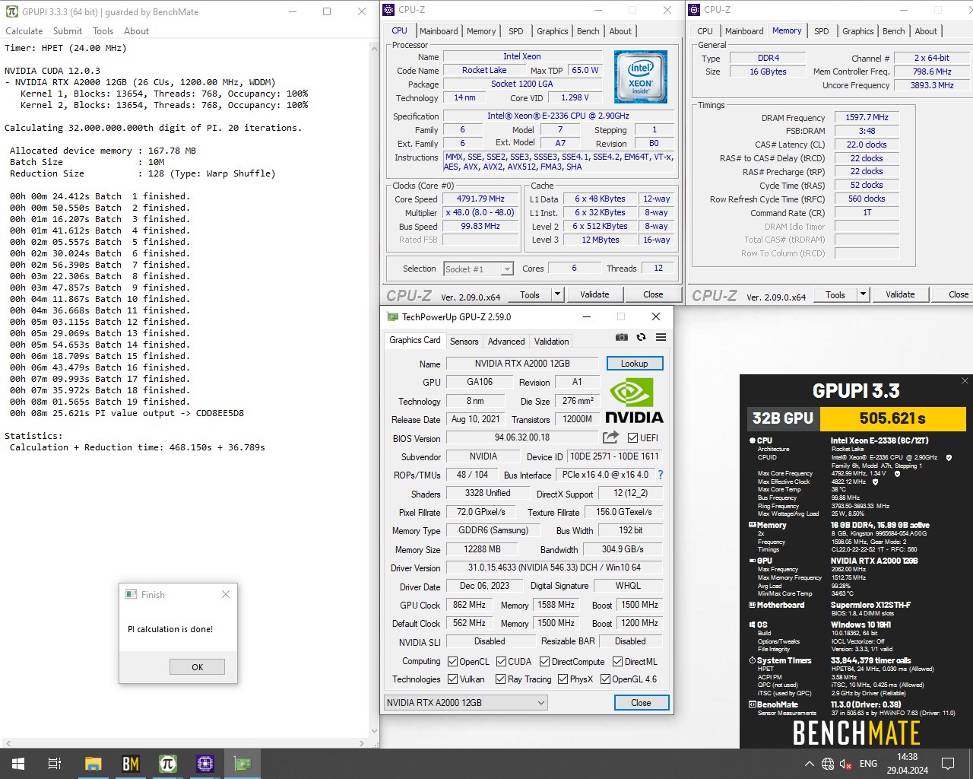Click OK in the Finish dialog
The image size is (973, 779).
point(197,667)
